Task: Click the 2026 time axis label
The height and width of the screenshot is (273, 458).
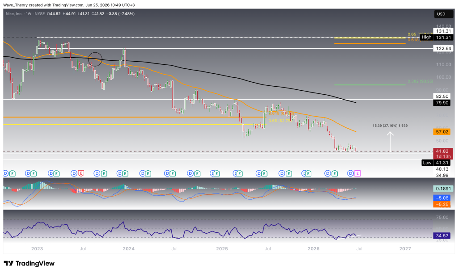Action: 314,249
